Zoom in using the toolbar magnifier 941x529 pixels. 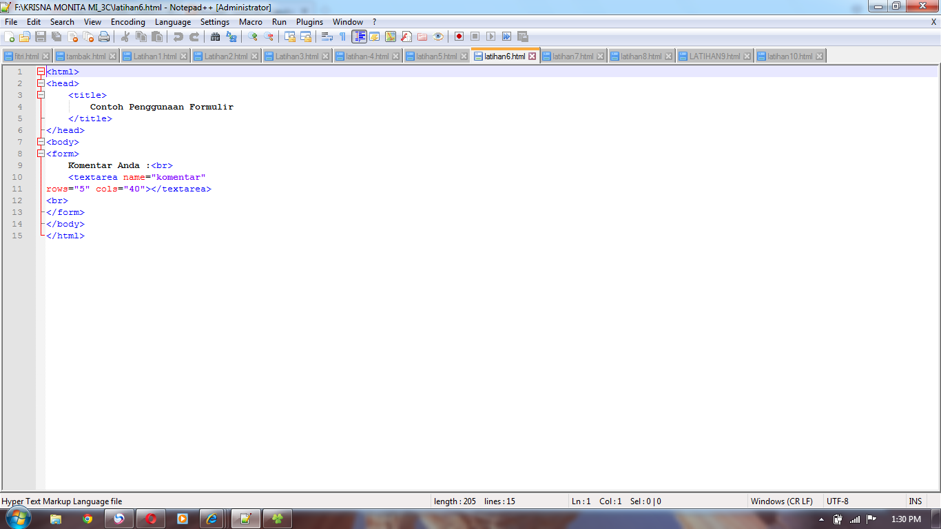point(253,37)
